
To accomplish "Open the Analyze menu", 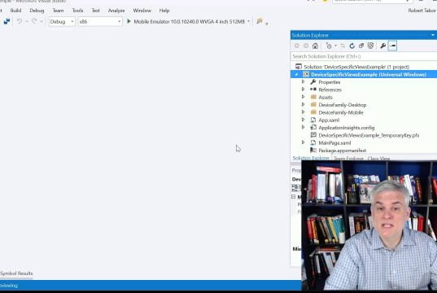I will point(116,11).
